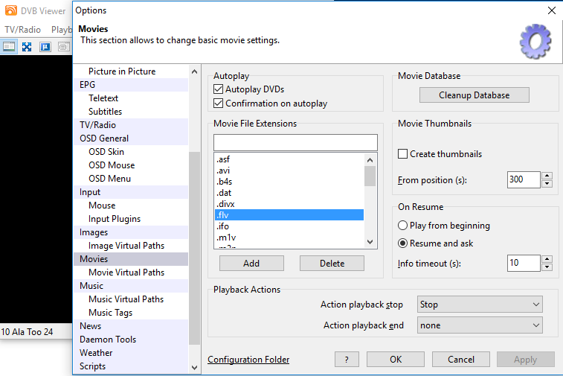The image size is (563, 376).
Task: Open Action playback stop dropdown
Action: [480, 305]
